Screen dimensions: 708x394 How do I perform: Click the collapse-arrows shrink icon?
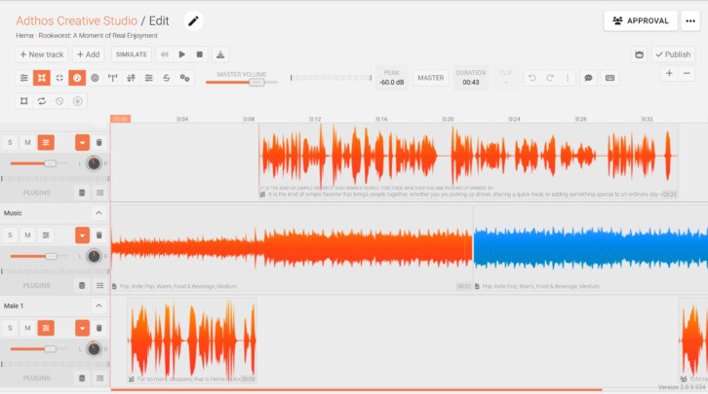pos(59,78)
